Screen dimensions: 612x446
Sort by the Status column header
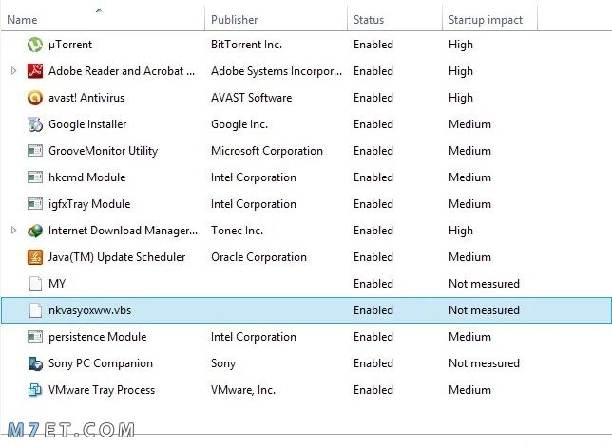pyautogui.click(x=394, y=20)
